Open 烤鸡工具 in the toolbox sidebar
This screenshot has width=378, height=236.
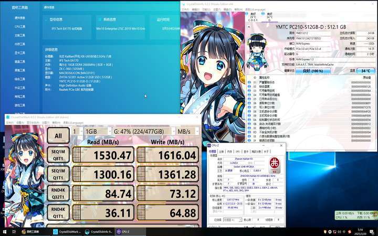coord(20,96)
